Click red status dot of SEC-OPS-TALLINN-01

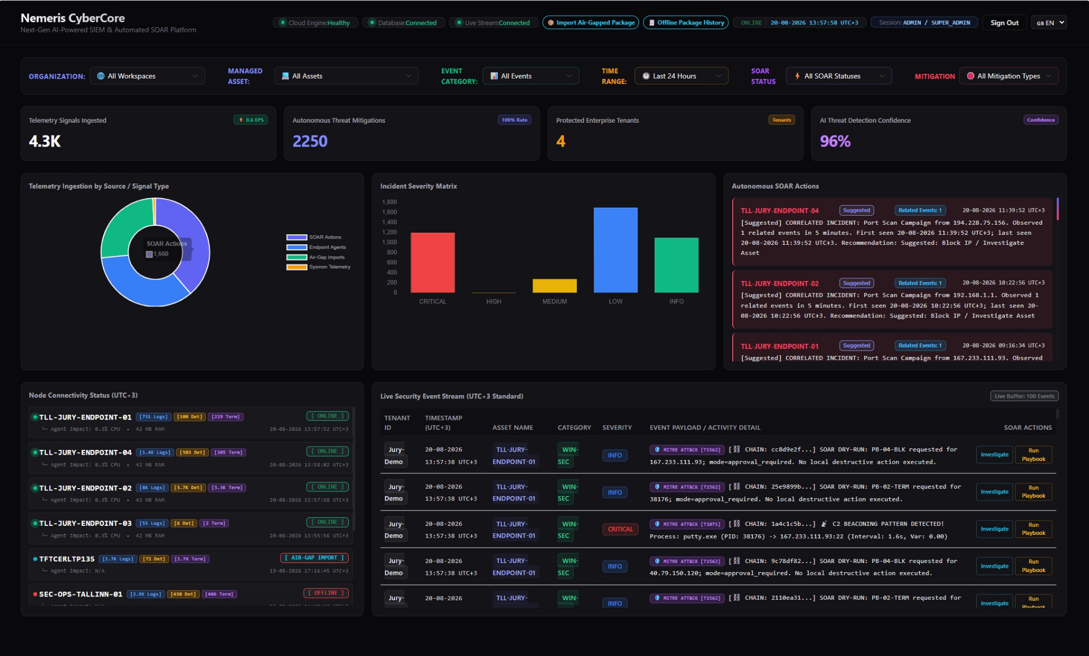35,594
